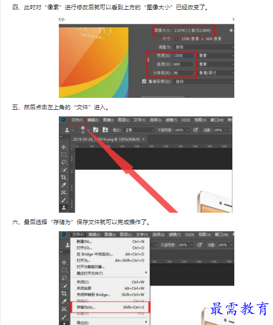
Task: Select the Brush tool in the middle screenshot
Action: click(63, 200)
